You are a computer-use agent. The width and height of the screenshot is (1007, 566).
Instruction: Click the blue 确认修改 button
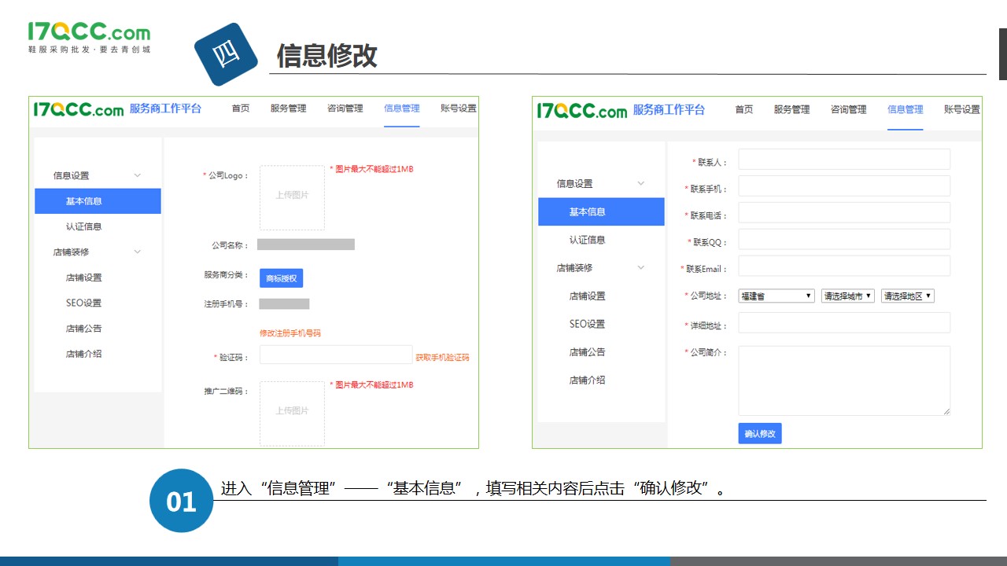tap(759, 433)
